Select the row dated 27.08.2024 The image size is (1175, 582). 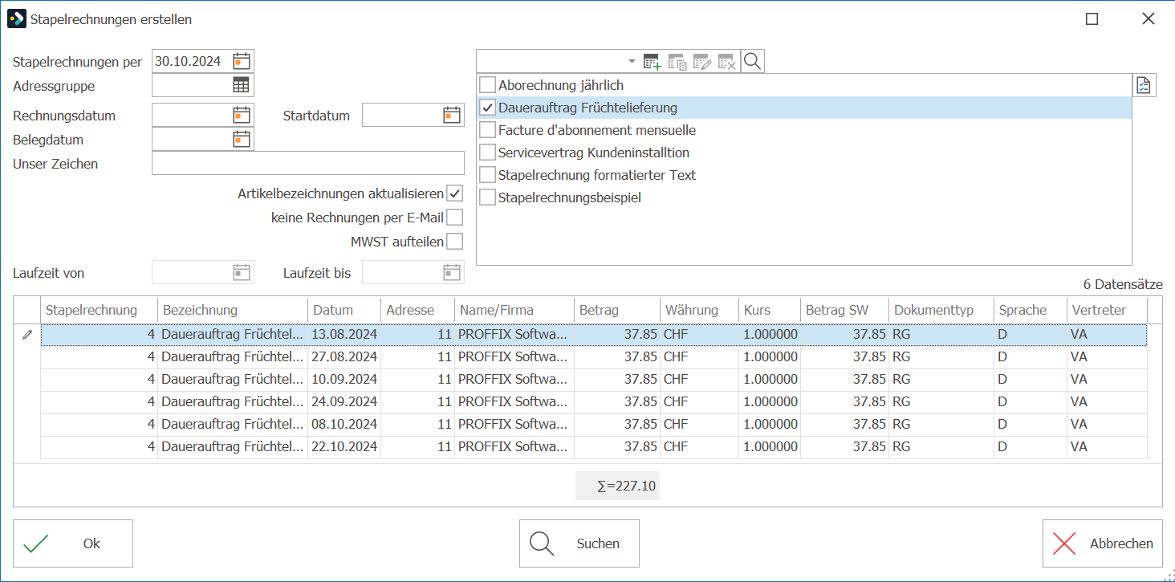point(594,356)
